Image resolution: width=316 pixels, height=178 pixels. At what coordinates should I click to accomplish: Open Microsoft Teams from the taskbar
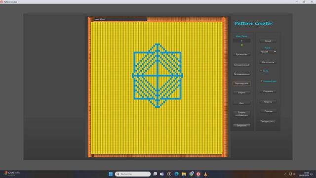[x=162, y=174]
